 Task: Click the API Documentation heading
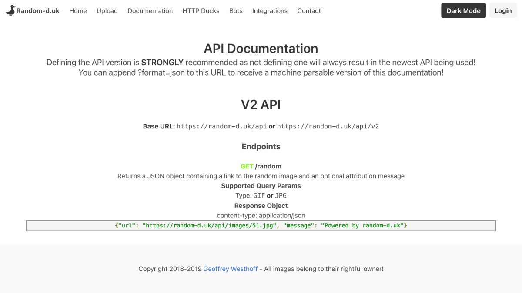(x=261, y=48)
